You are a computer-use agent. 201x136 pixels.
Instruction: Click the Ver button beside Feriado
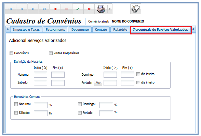click(x=98, y=83)
